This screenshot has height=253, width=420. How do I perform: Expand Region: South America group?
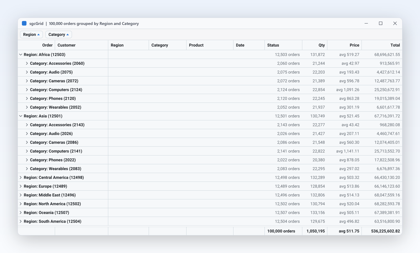coord(21,221)
